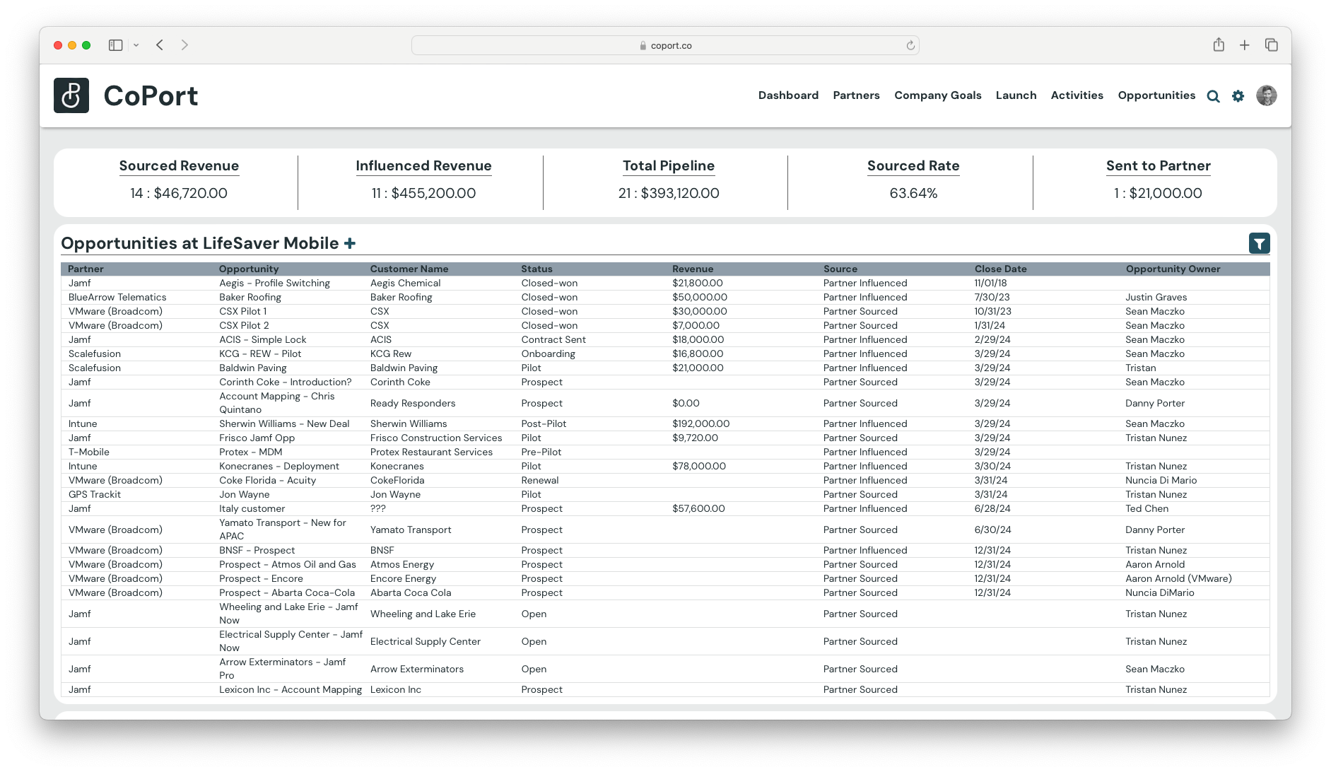Open the Launch menu item
This screenshot has height=772, width=1331.
click(1016, 95)
